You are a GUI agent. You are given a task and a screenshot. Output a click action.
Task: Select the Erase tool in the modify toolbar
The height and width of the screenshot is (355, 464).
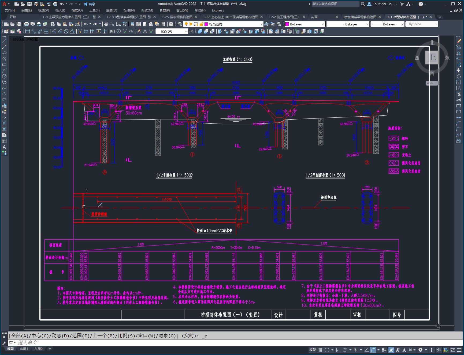459,41
